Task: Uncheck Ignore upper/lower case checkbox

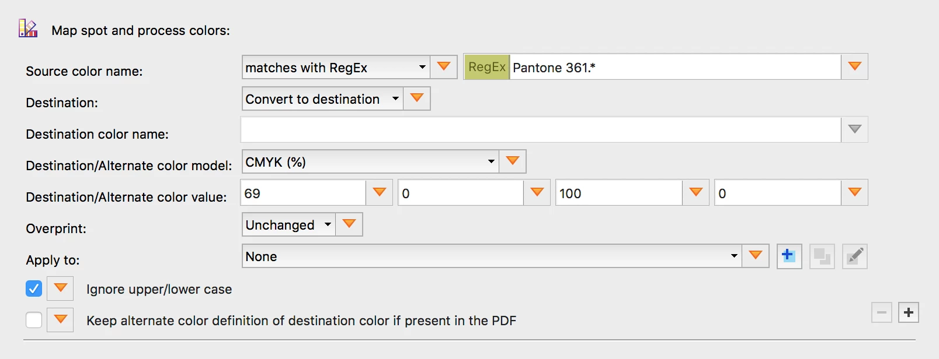Action: pos(34,288)
